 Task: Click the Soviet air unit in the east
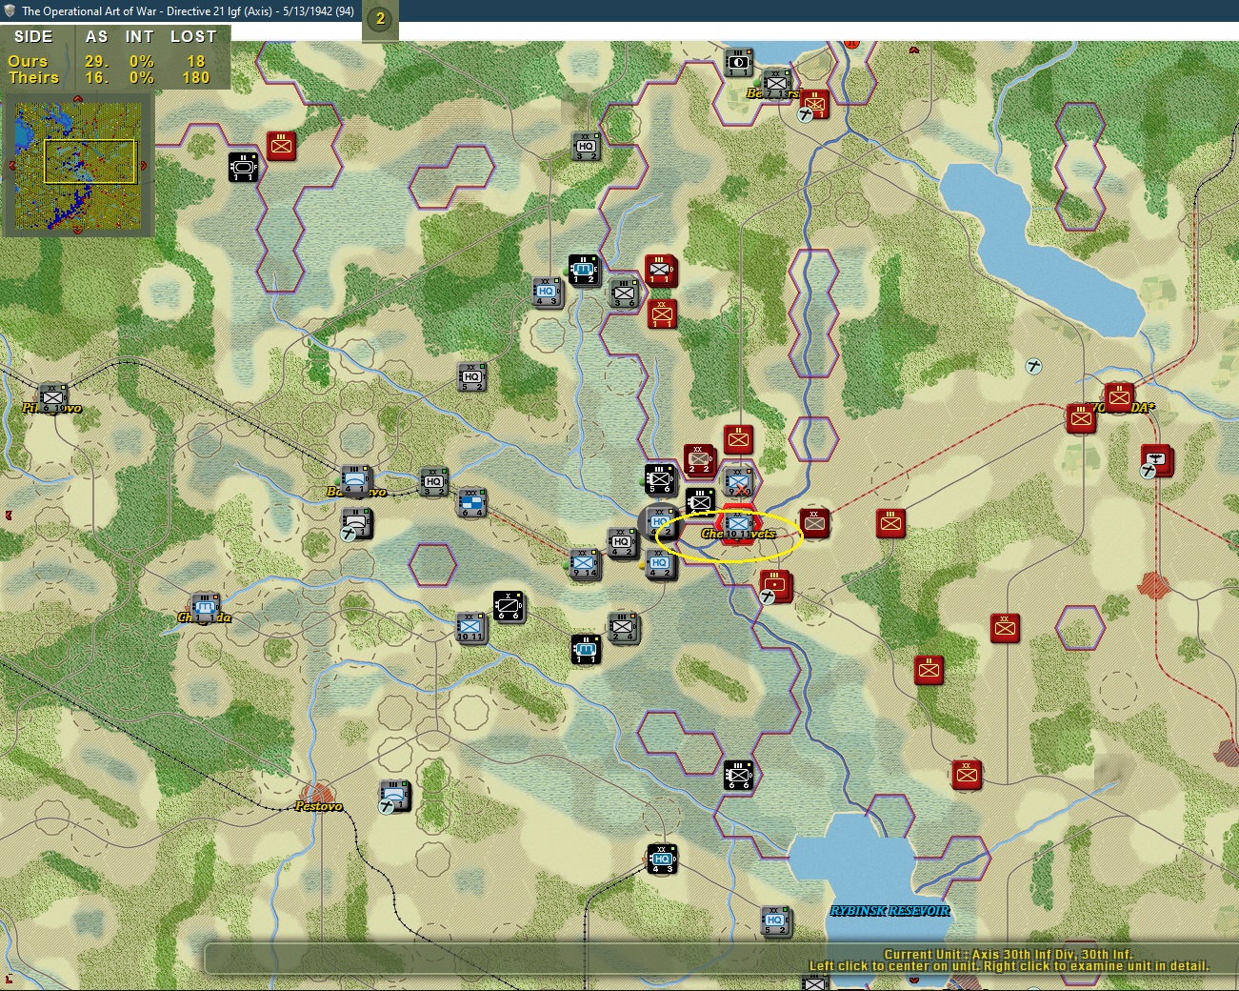(x=1157, y=460)
